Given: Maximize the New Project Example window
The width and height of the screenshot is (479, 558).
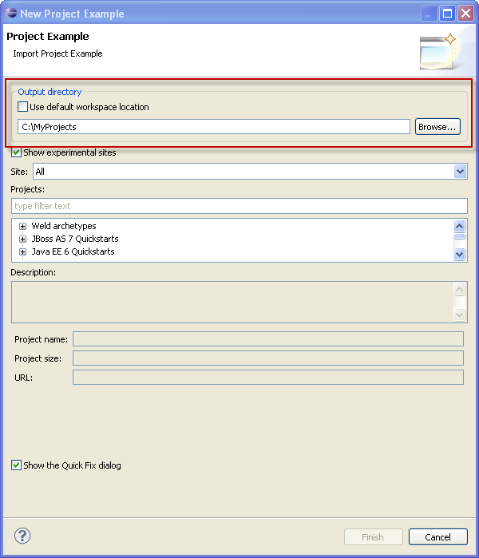Looking at the screenshot, I should (x=448, y=13).
